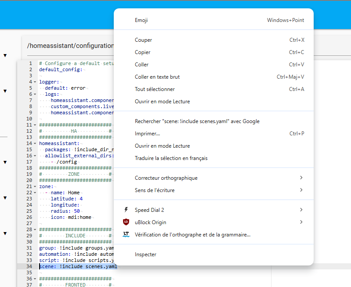351x287 pixels.
Task: Click the LanguageTool grammar check icon
Action: [x=127, y=235]
